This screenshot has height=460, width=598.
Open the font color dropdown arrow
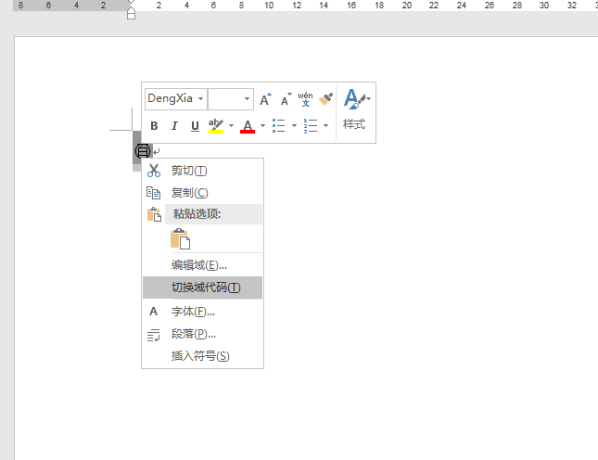262,126
